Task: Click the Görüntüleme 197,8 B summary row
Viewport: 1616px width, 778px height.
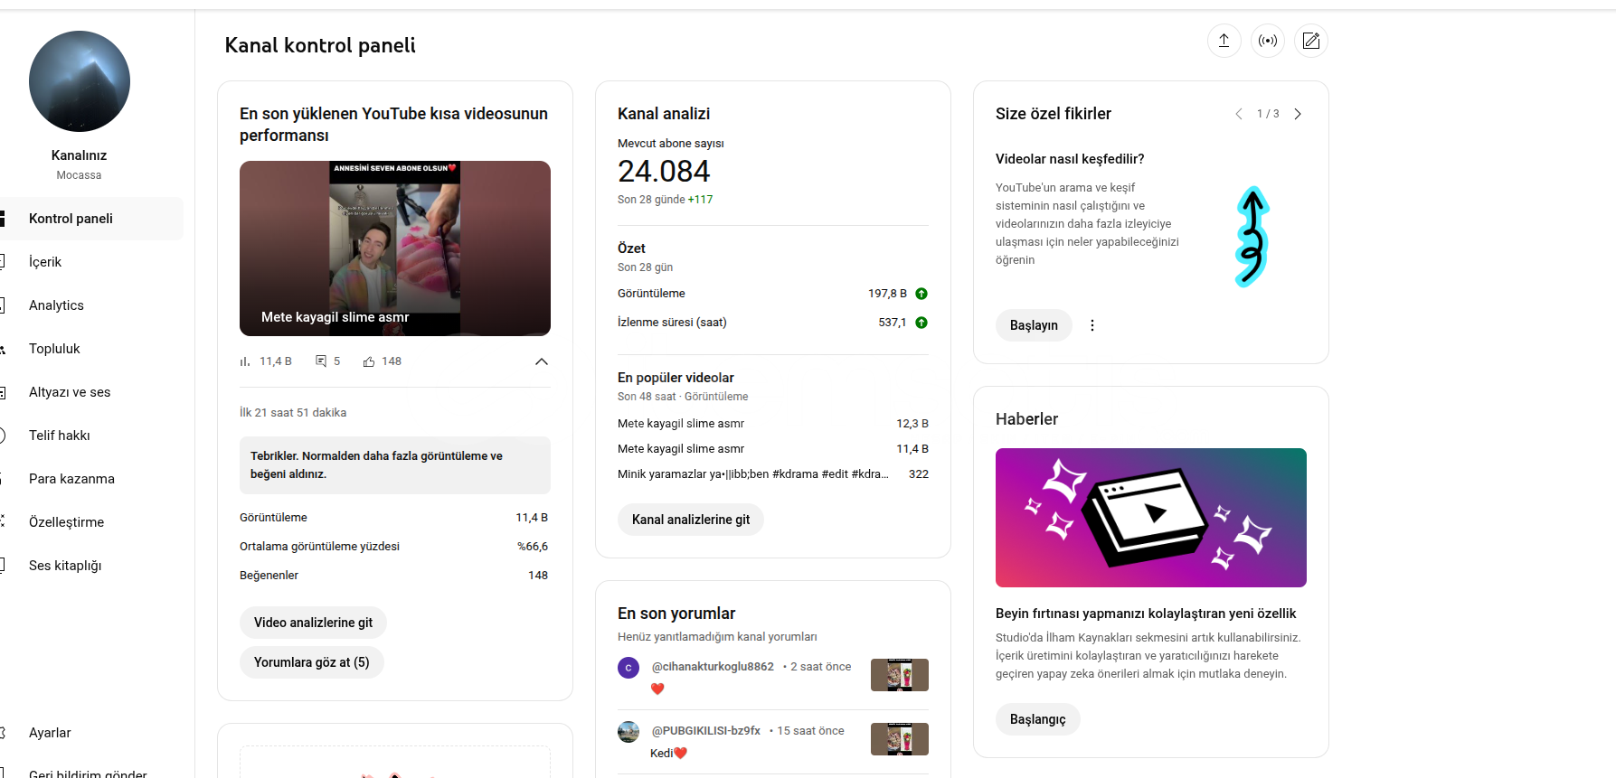Action: [773, 294]
